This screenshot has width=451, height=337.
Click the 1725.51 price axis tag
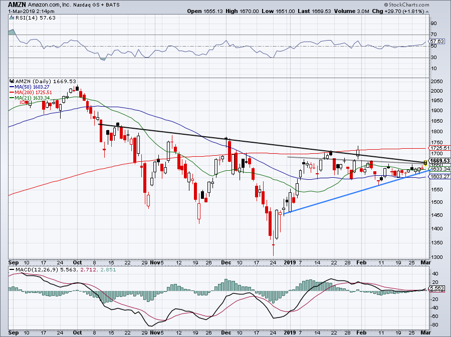(x=439, y=148)
